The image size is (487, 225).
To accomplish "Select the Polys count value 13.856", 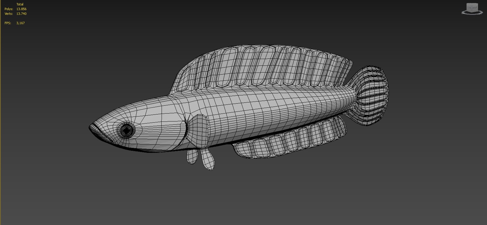I will 21,9.
